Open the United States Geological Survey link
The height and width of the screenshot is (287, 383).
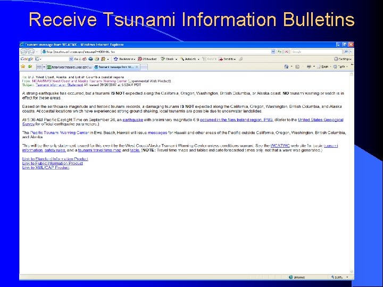(x=320, y=120)
